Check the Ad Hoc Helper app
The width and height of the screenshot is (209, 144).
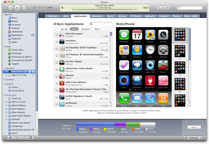click(57, 62)
